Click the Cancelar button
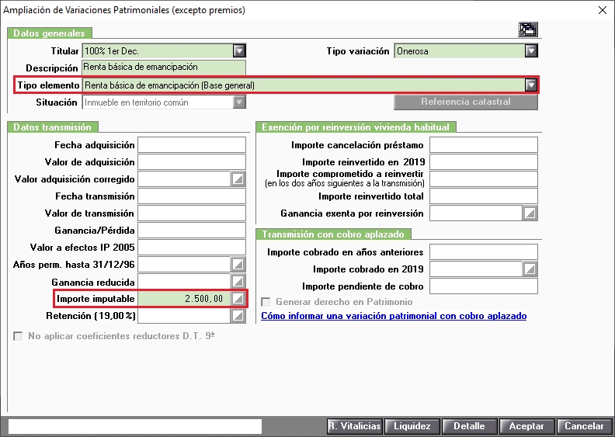Viewport: 615px width, 437px height. pos(584,426)
